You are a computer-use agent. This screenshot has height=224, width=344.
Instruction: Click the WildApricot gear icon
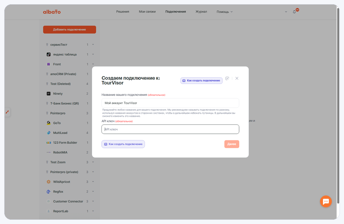point(49,182)
